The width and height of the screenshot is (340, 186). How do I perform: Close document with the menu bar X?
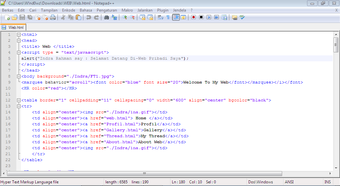click(x=337, y=10)
